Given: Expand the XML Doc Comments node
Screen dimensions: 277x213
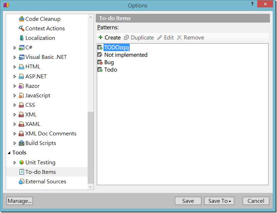Looking at the screenshot, I should [x=15, y=133].
